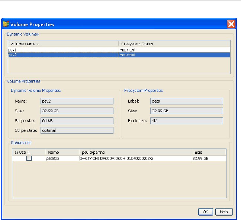Click the Stripe size field showing 64 KB
Viewport: 241px width, 220px height.
[77, 120]
